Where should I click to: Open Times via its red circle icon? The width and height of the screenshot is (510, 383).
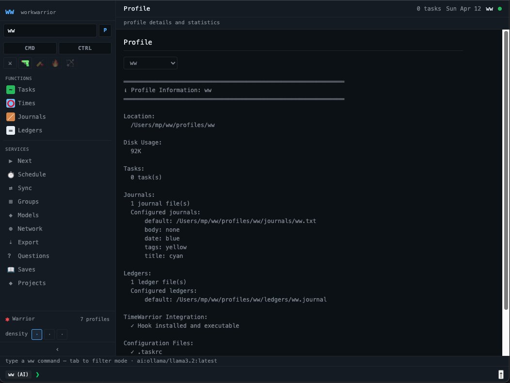(11, 103)
